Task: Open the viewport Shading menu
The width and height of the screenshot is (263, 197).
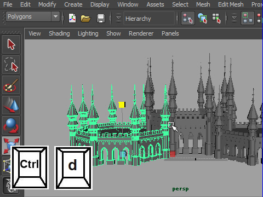Action: click(x=59, y=33)
